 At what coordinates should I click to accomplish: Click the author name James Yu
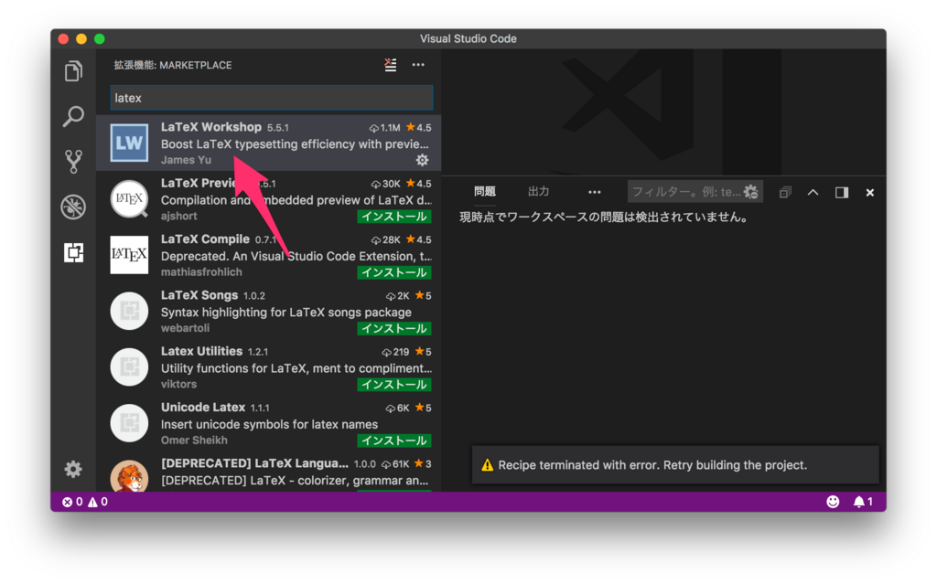[x=186, y=160]
